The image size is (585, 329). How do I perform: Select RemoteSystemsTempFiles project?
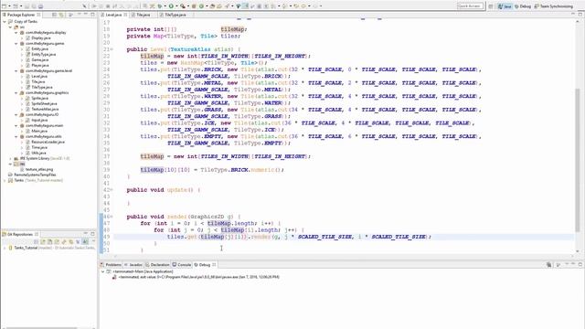(x=35, y=175)
